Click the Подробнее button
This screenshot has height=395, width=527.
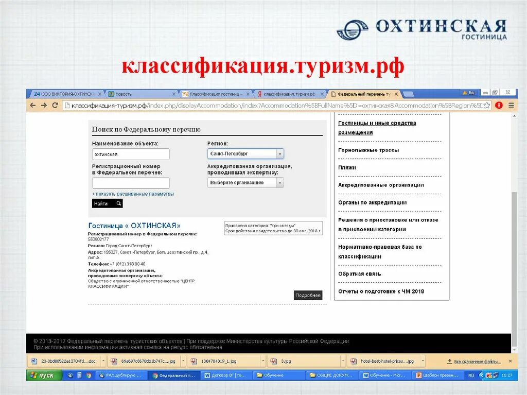308,295
